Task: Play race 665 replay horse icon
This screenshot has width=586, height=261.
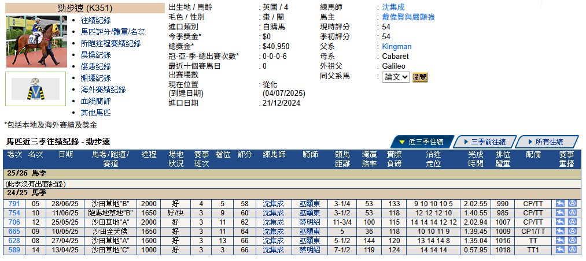Action: pyautogui.click(x=560, y=232)
